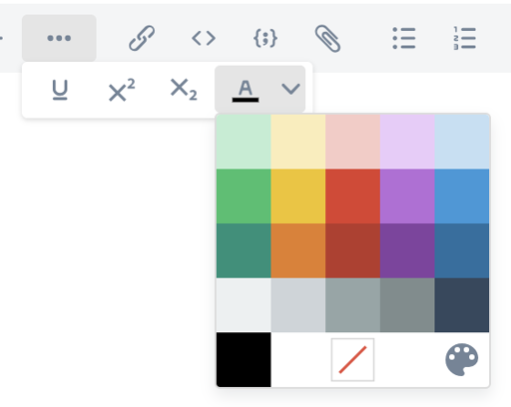Create a bulleted list
This screenshot has height=407, width=511.
[x=404, y=38]
